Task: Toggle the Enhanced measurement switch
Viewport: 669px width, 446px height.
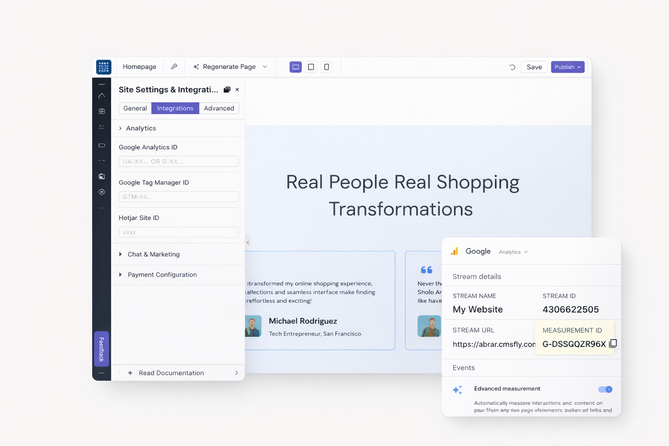Action: [x=605, y=389]
